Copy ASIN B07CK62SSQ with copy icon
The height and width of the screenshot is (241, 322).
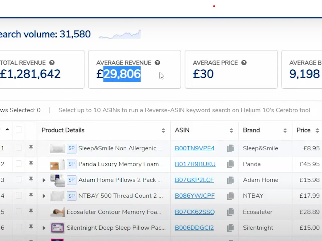[x=231, y=212]
